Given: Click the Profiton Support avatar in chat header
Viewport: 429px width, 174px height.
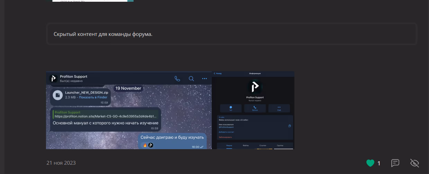Looking at the screenshot, I should coord(53,78).
